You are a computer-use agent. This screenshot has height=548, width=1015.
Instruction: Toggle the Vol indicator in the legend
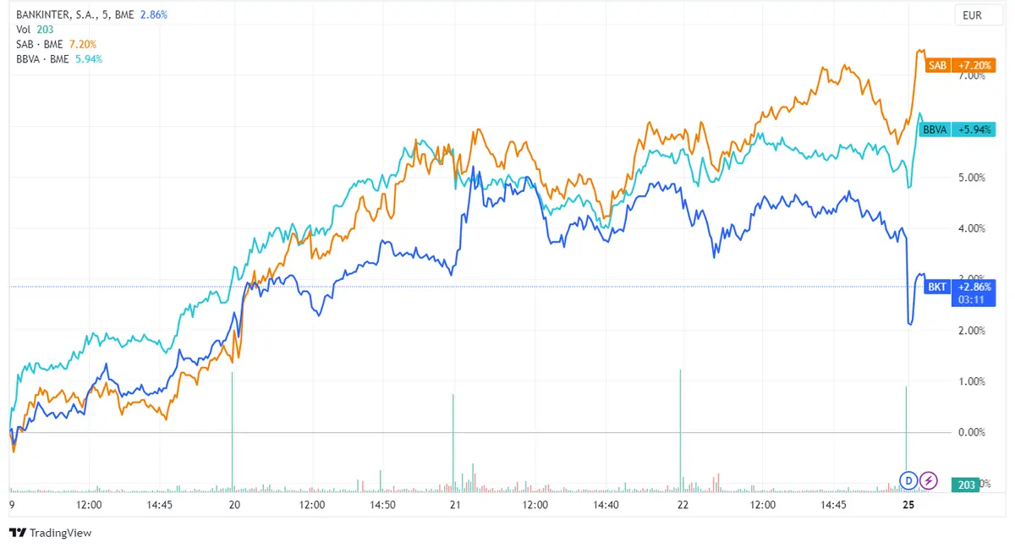21,28
